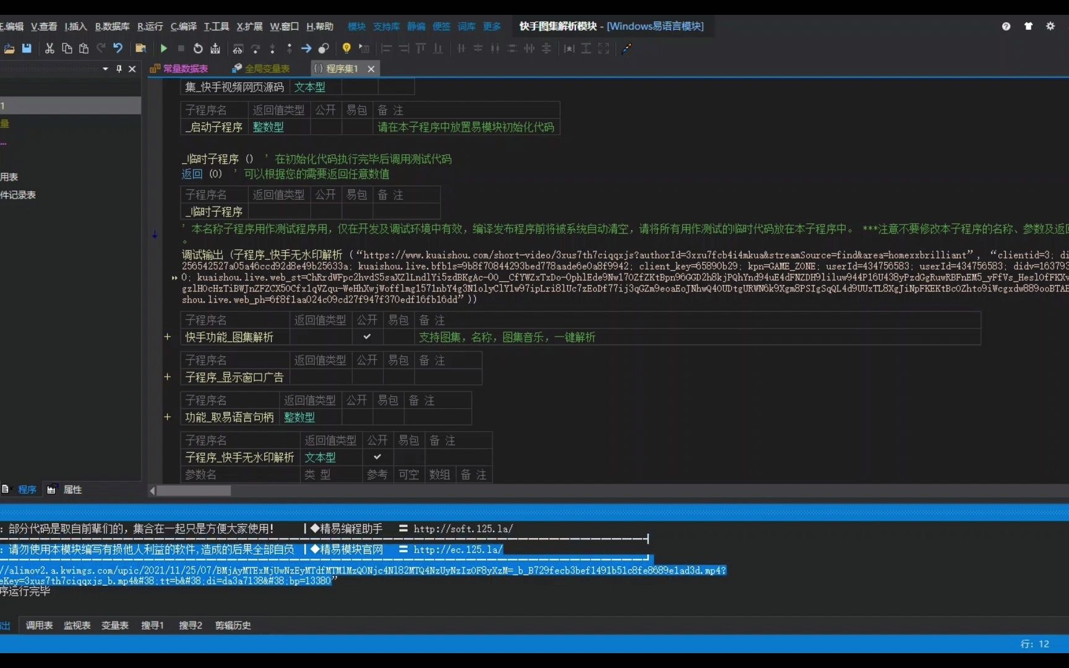The width and height of the screenshot is (1069, 668).
Task: Click the circular restart icon
Action: [198, 48]
